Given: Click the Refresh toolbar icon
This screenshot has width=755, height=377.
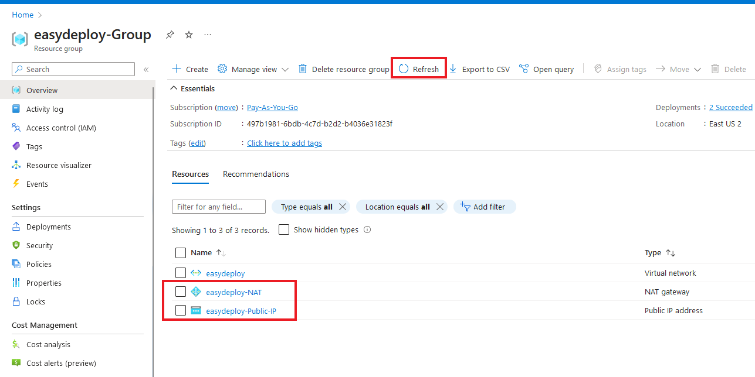Looking at the screenshot, I should [404, 69].
